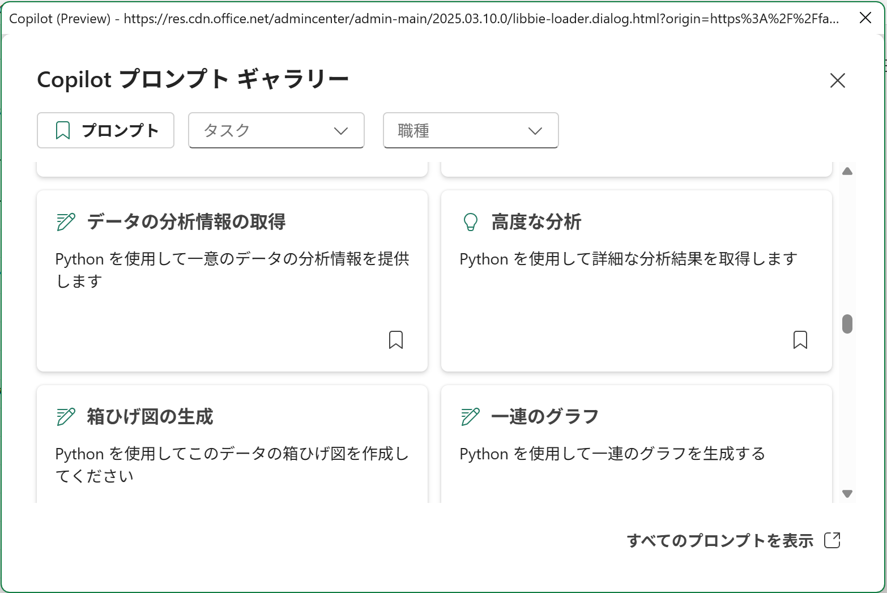
Task: Click the lightbulb icon on 高度な分析 card
Action: point(470,222)
